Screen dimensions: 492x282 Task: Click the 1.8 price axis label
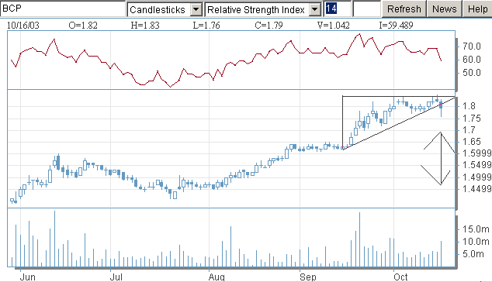[469, 106]
